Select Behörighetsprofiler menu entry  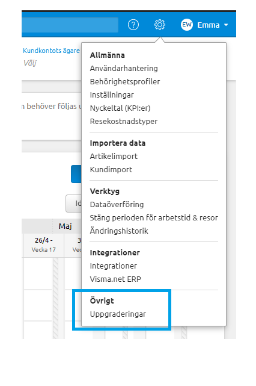click(125, 81)
